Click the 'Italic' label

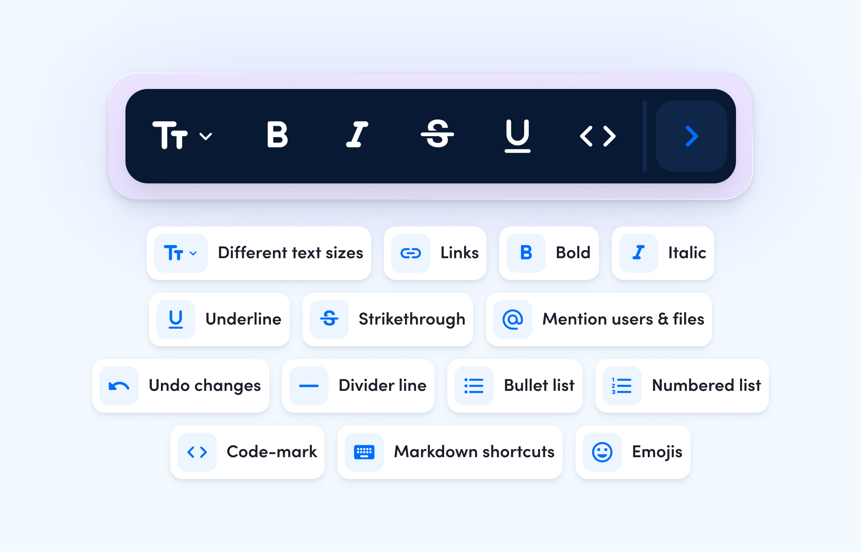(687, 253)
